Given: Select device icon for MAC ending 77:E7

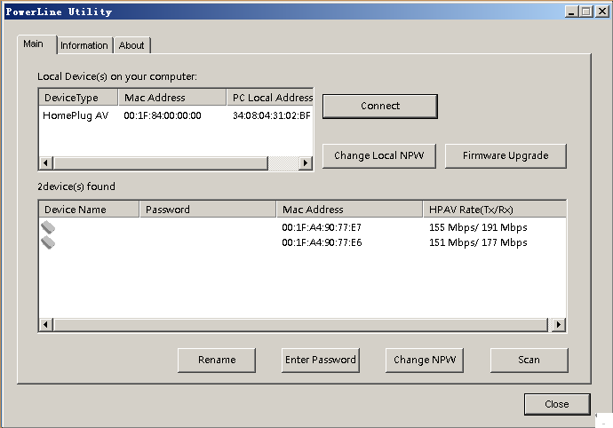Looking at the screenshot, I should (x=48, y=227).
